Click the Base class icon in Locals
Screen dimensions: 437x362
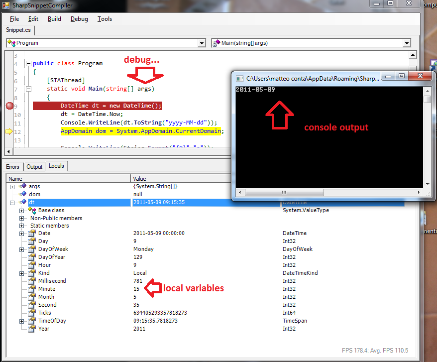pos(32,210)
